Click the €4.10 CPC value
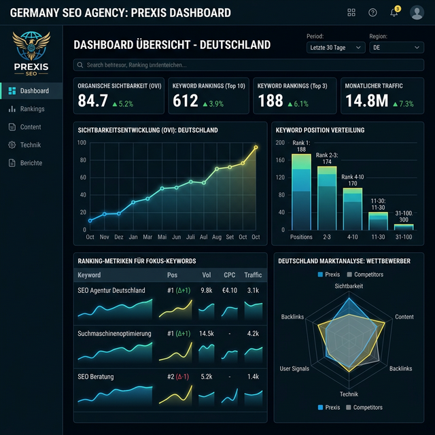 click(x=230, y=290)
